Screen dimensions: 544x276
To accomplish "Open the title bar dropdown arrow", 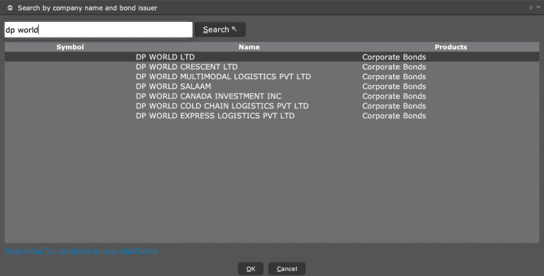I will (x=538, y=8).
